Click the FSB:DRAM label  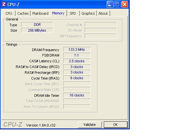(x=51, y=55)
